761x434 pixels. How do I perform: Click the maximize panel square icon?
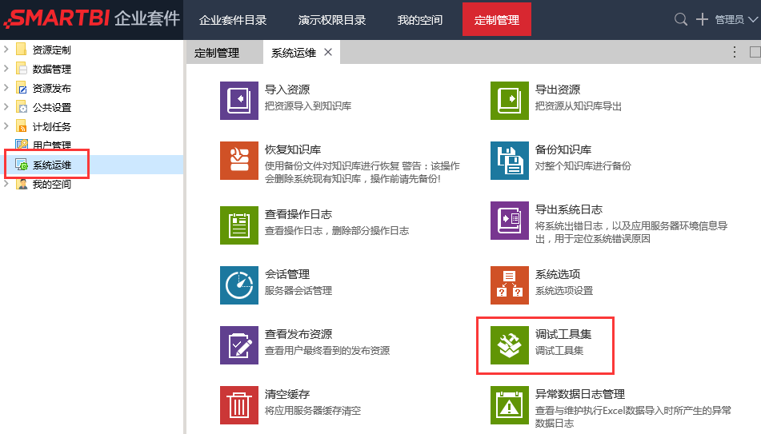755,53
